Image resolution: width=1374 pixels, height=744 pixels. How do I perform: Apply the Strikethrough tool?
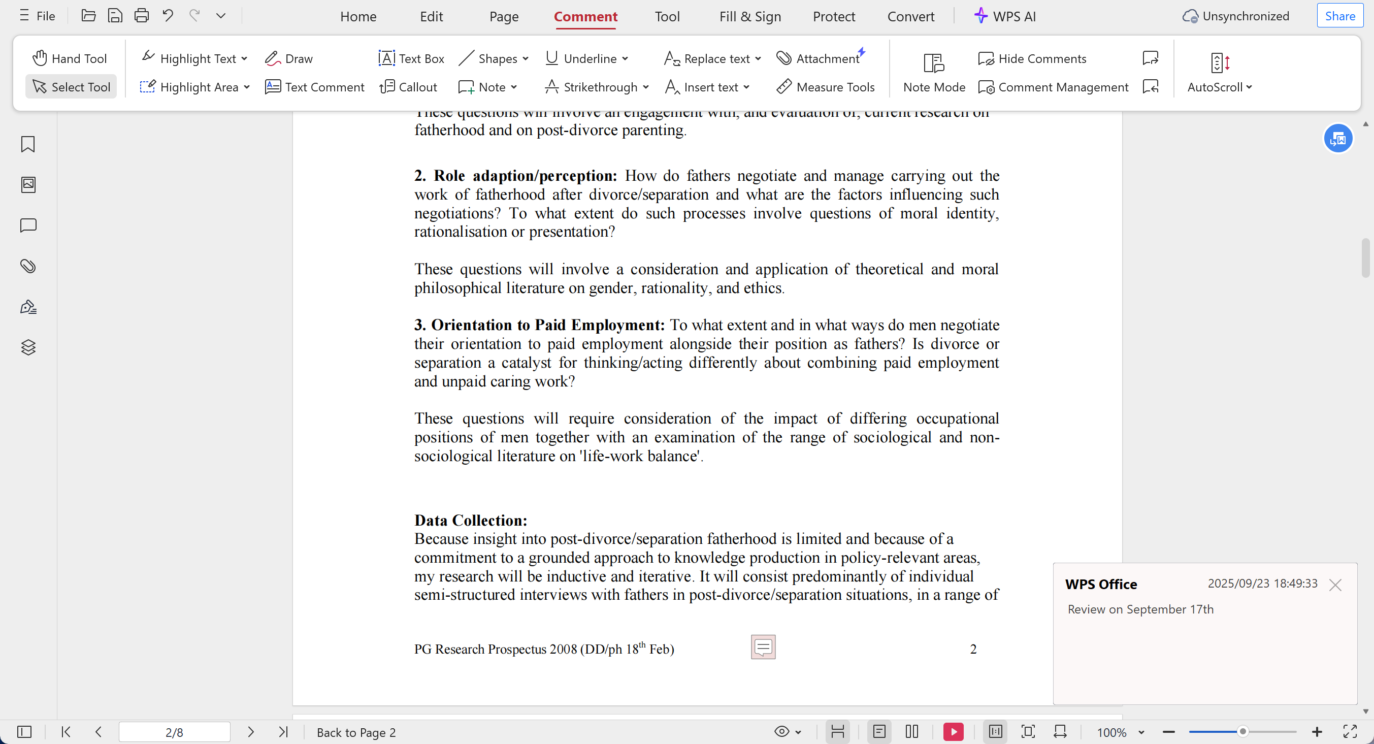click(591, 87)
